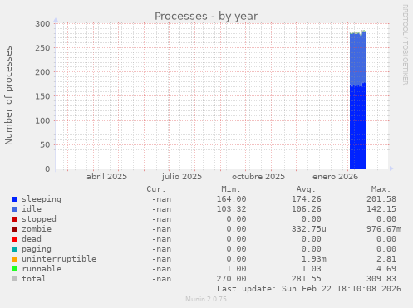This screenshot has height=308, width=413.
Task: Click the runnable legend color swatch
Action: [14, 269]
